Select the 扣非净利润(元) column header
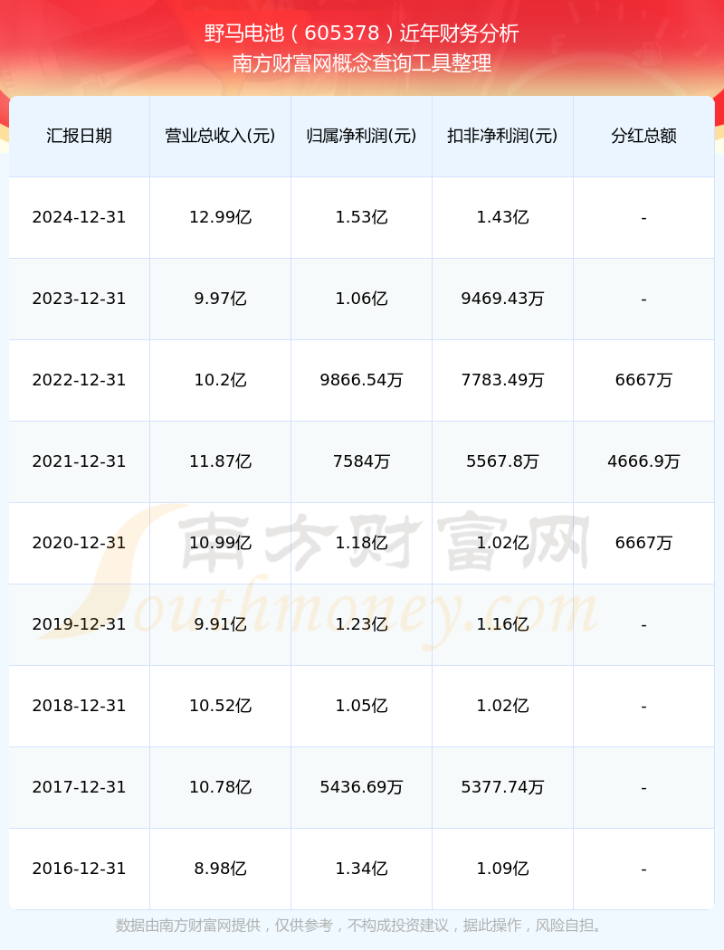The width and height of the screenshot is (724, 950). (x=503, y=136)
